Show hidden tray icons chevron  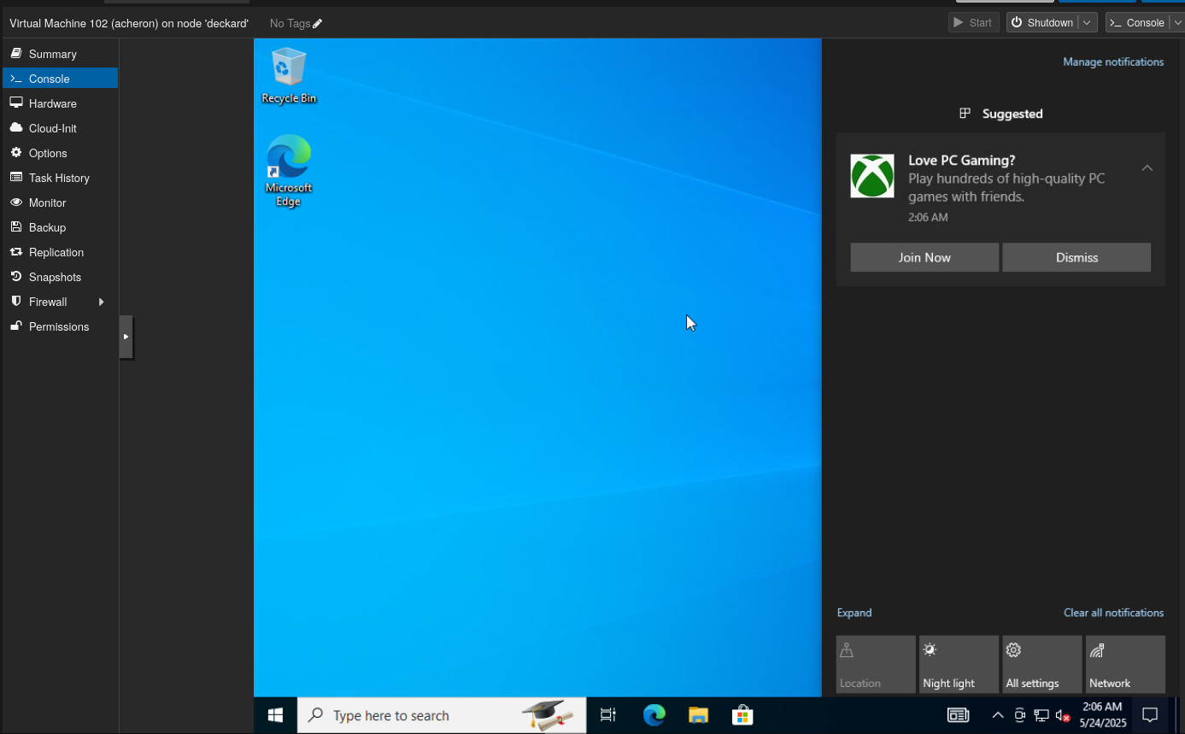(x=997, y=715)
